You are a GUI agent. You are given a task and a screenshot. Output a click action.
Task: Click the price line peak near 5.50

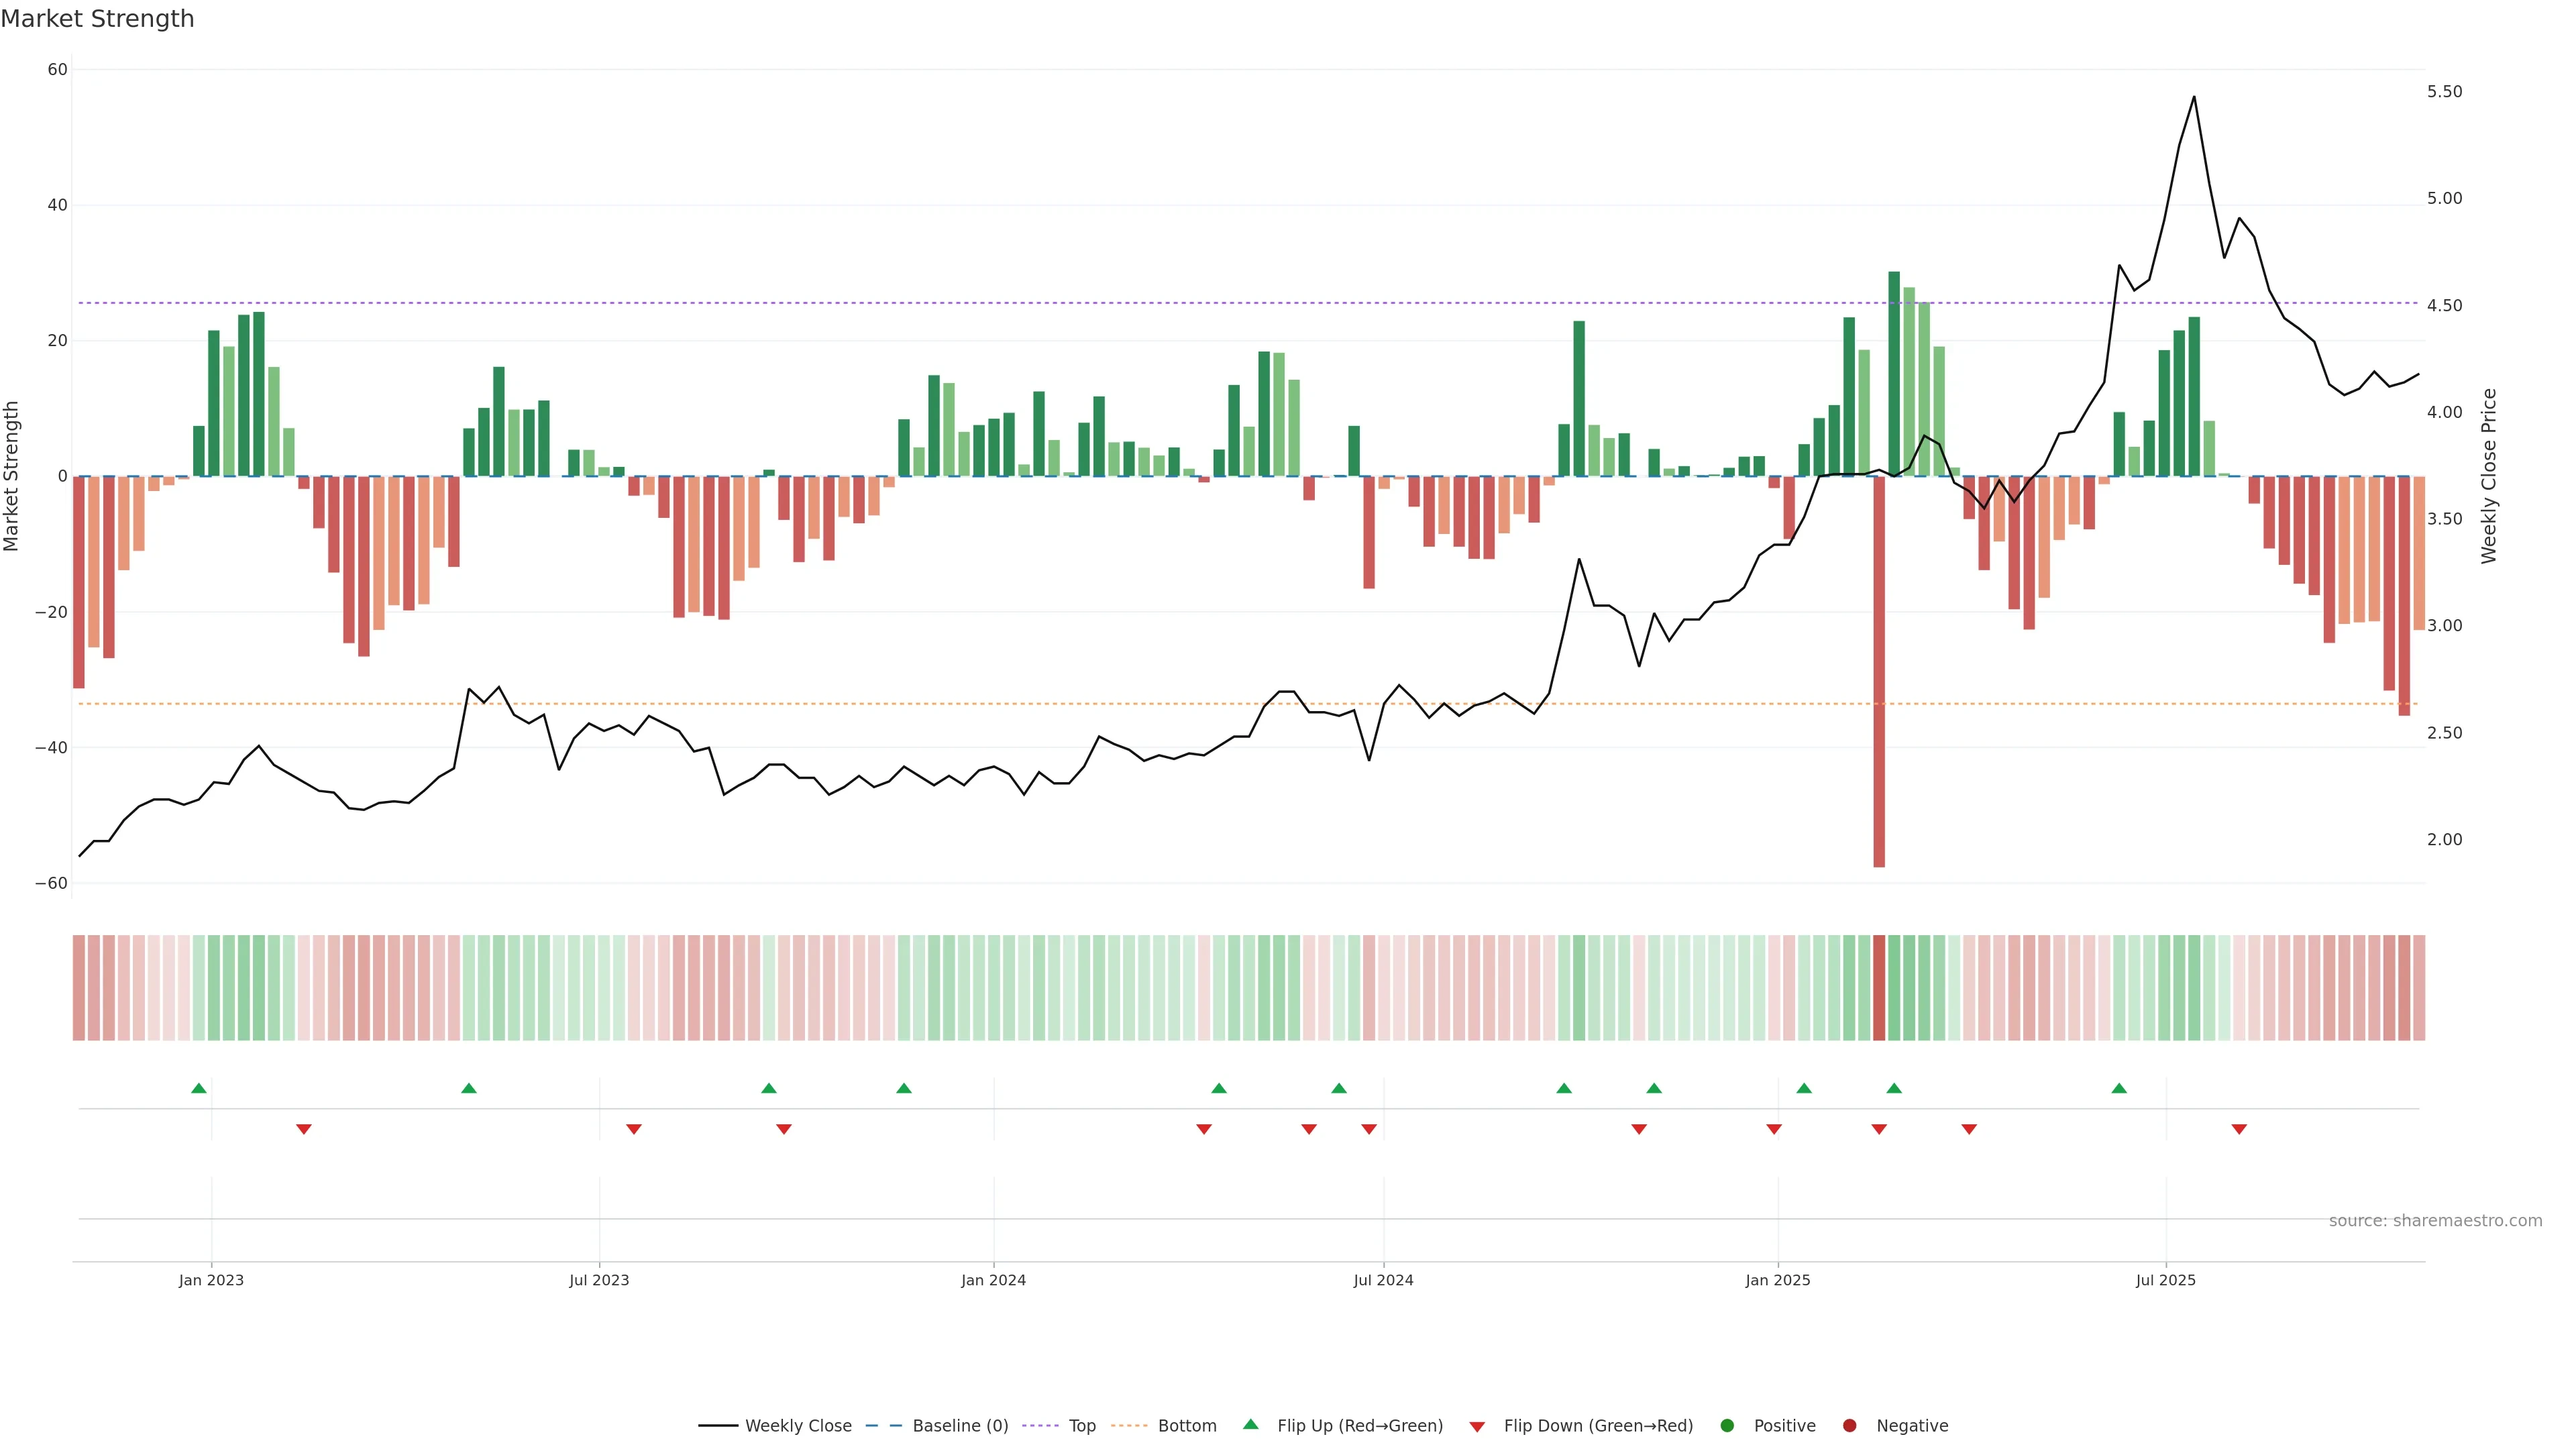(2194, 97)
